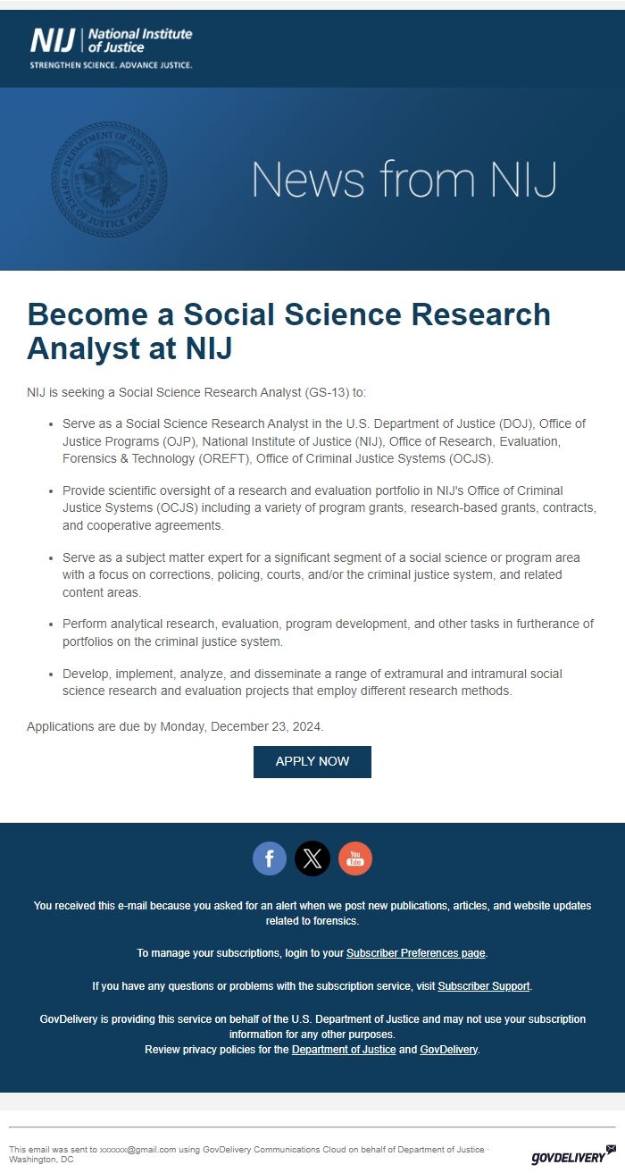
Task: Click the News from NIJ banner heading
Action: pos(404,180)
